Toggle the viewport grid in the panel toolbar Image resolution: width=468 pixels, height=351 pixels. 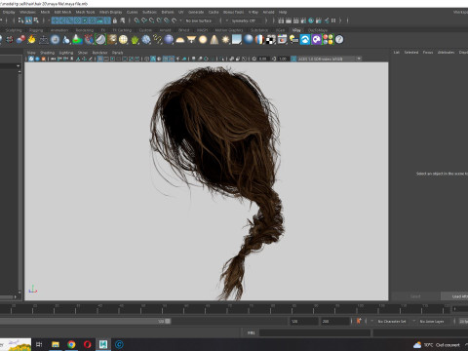(x=100, y=58)
